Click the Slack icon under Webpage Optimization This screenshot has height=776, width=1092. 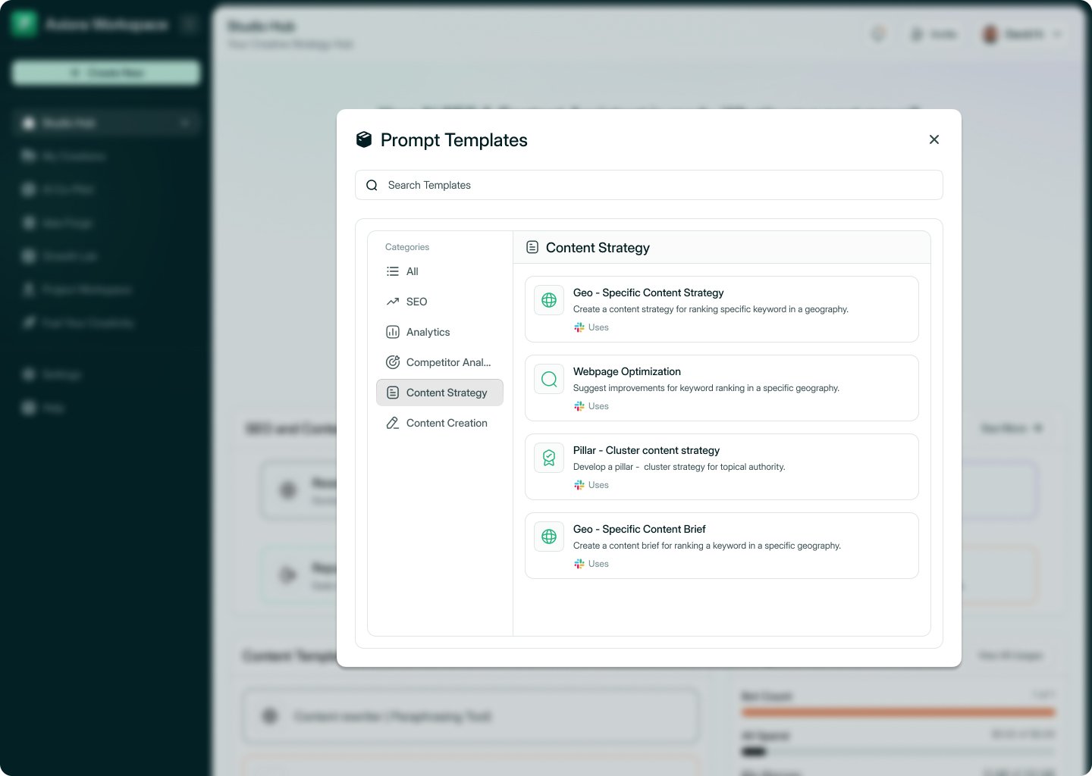(579, 406)
